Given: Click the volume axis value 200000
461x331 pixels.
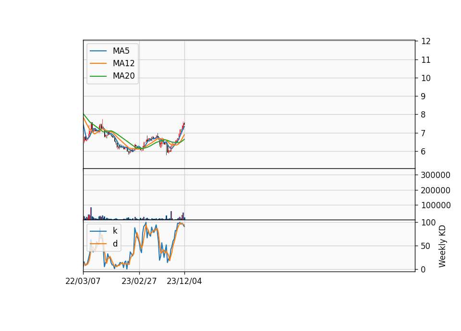Looking at the screenshot, I should pos(436,190).
